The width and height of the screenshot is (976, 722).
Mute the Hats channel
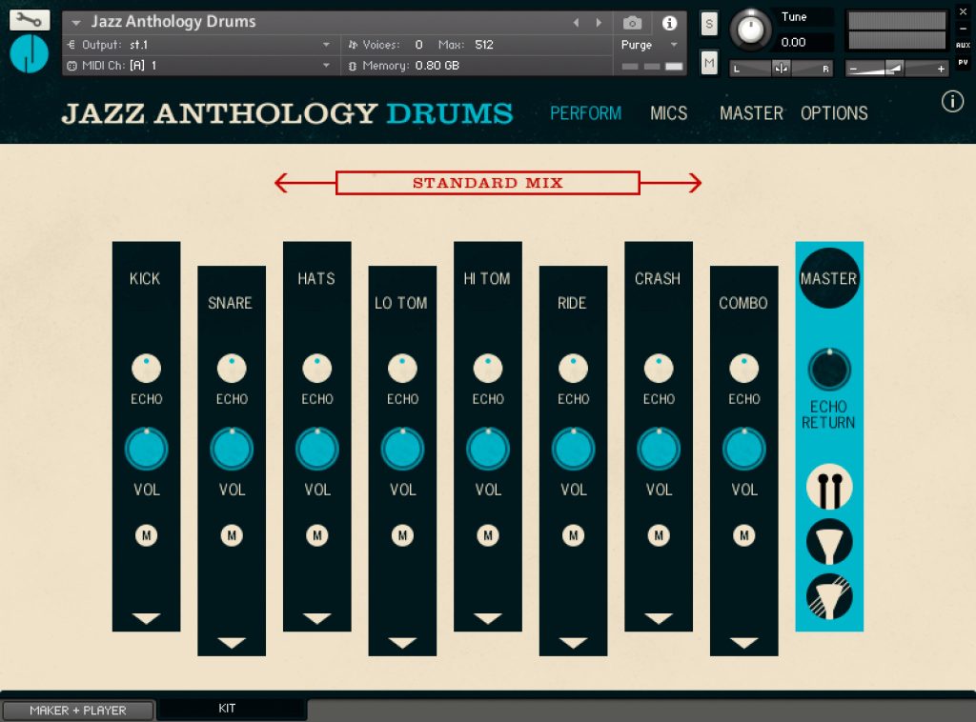coord(316,535)
